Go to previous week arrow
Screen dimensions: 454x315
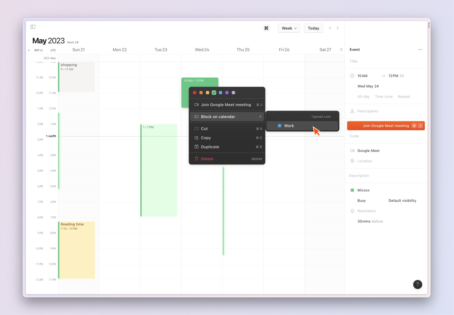(330, 28)
